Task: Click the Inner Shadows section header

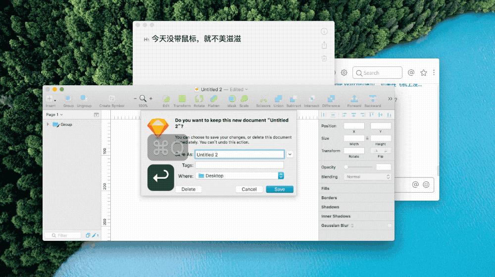Action: coord(336,217)
